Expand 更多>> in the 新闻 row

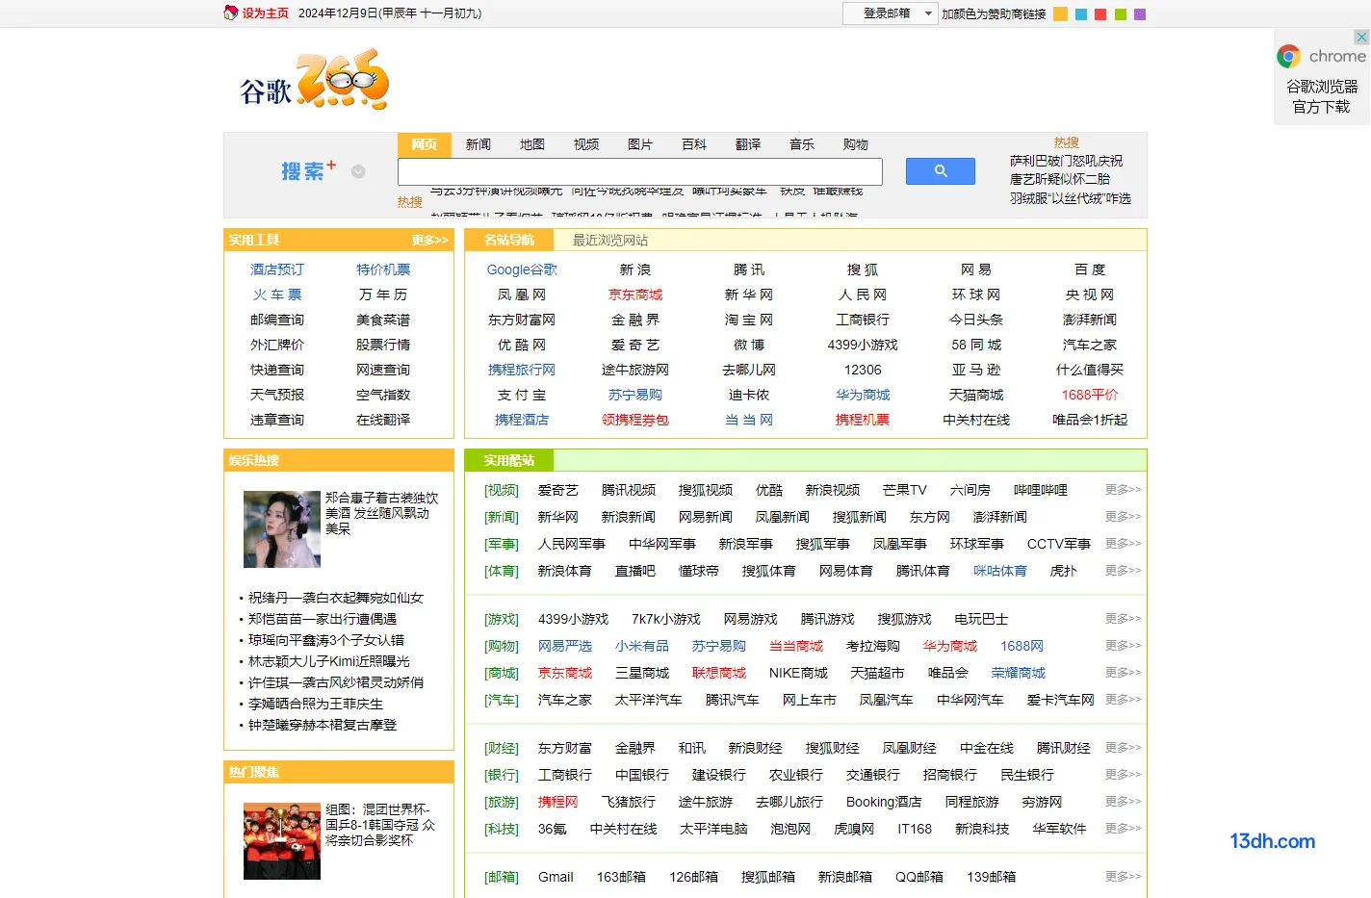(1123, 517)
